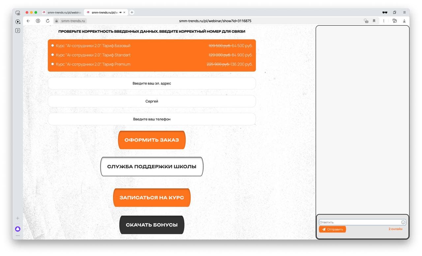Click the name field containing Сергей
The height and width of the screenshot is (256, 422).
point(152,101)
